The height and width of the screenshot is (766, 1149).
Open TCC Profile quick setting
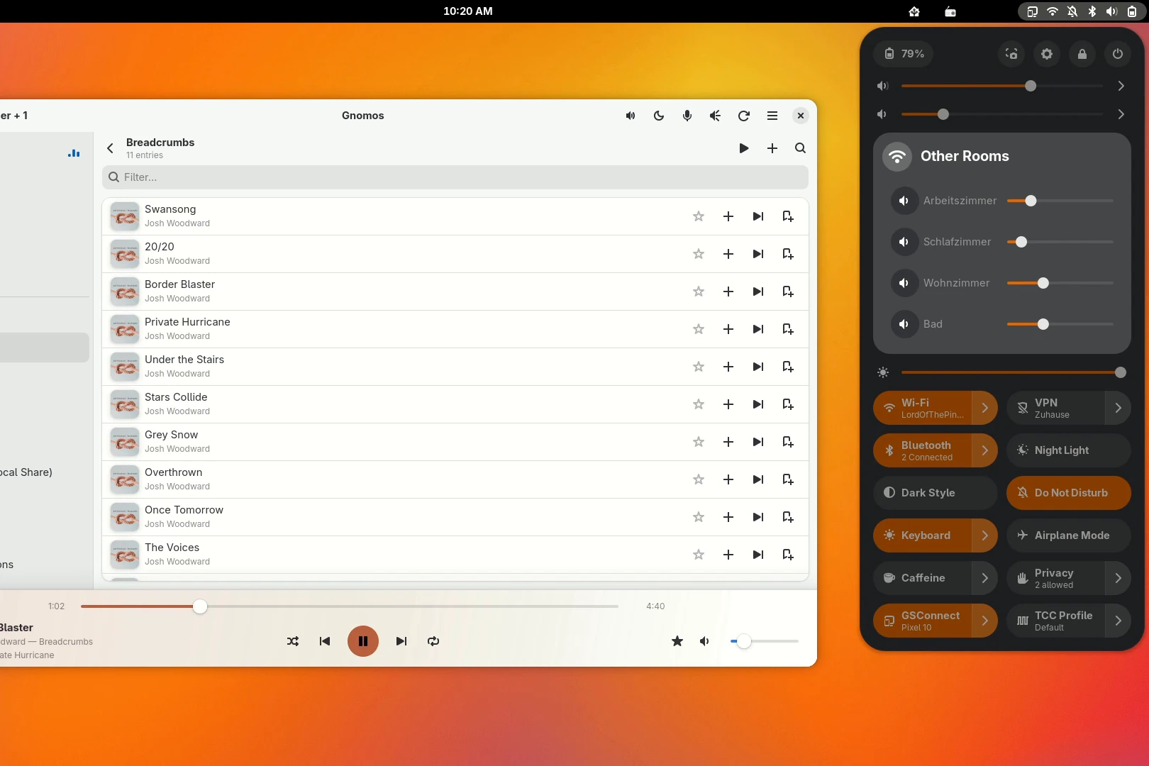1055,621
